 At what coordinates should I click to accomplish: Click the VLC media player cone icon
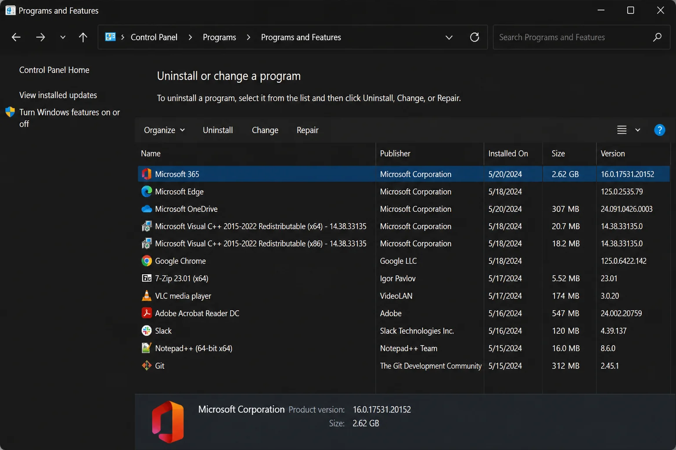[x=147, y=296]
